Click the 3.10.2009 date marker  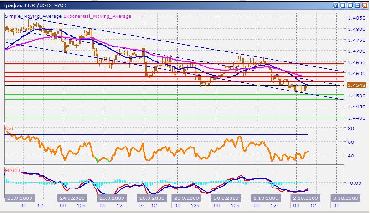pos(344,198)
